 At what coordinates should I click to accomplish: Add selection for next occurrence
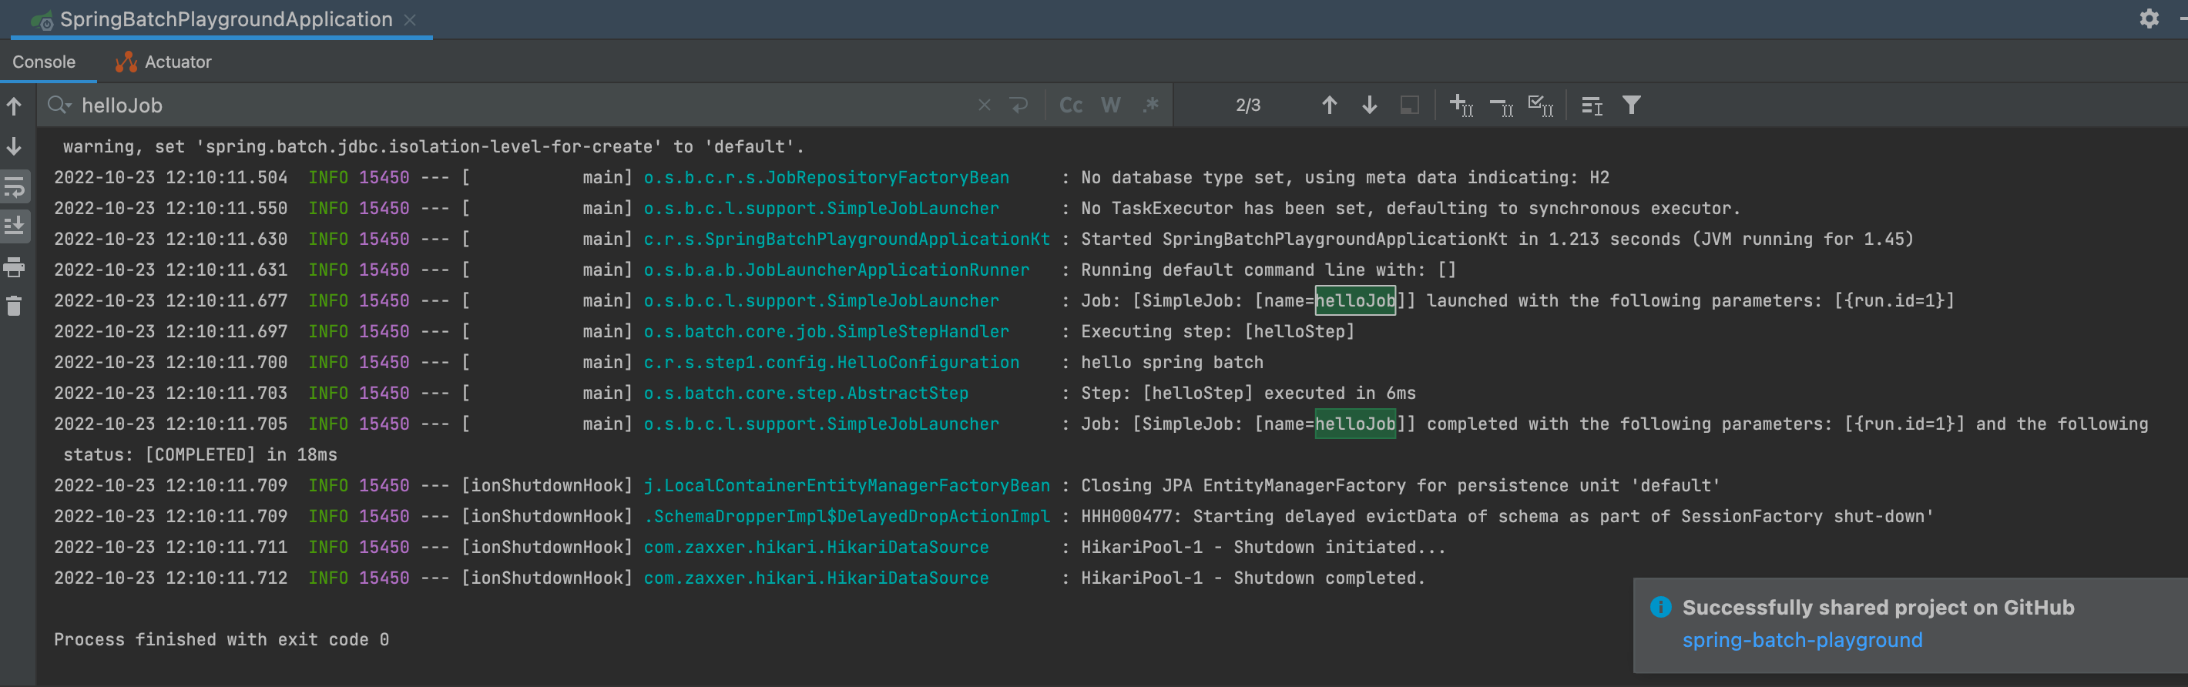(1461, 106)
